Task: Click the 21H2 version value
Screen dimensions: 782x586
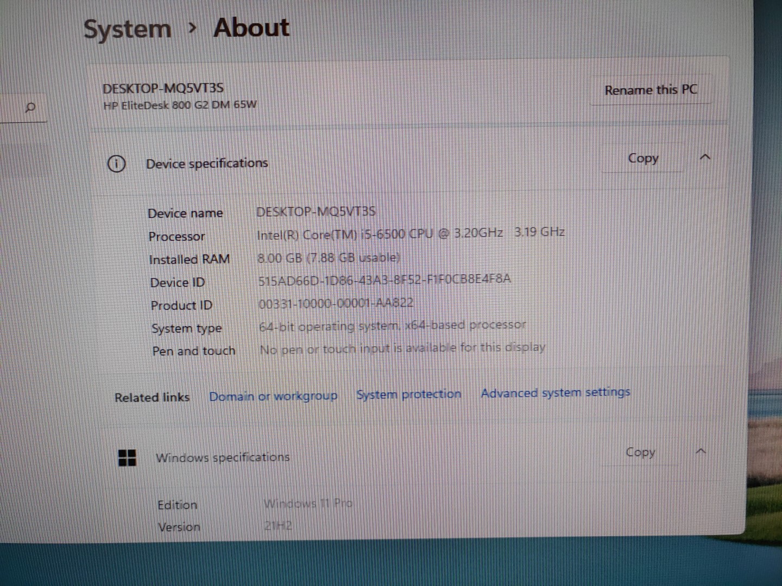Action: click(278, 525)
